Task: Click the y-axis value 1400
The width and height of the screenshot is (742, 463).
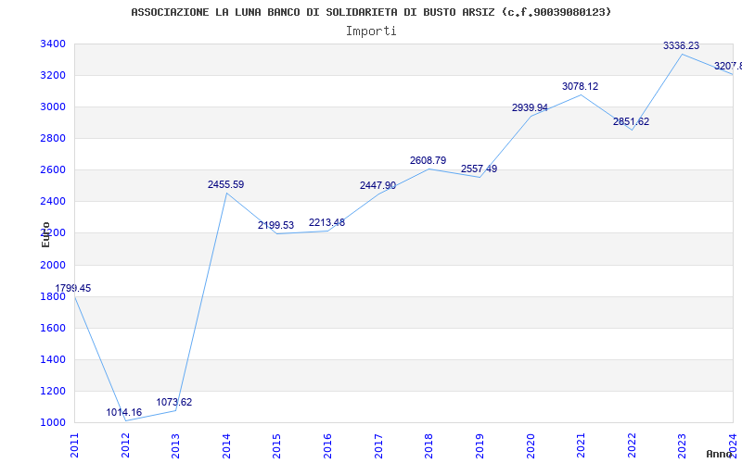Action: click(53, 360)
